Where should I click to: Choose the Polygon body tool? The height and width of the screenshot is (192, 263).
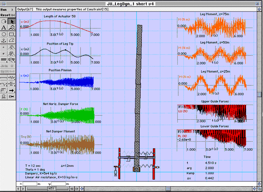[x=12, y=41]
